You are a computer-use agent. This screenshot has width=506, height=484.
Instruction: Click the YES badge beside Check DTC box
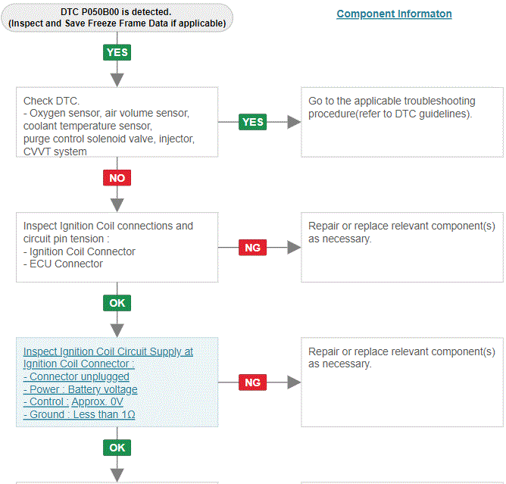point(253,122)
